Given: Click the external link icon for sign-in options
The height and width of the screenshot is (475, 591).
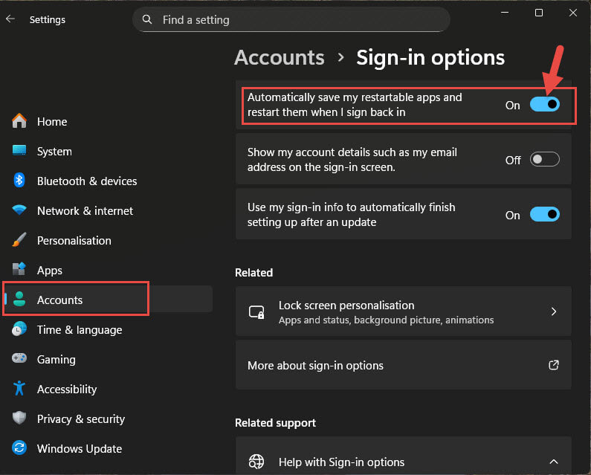Looking at the screenshot, I should 553,365.
